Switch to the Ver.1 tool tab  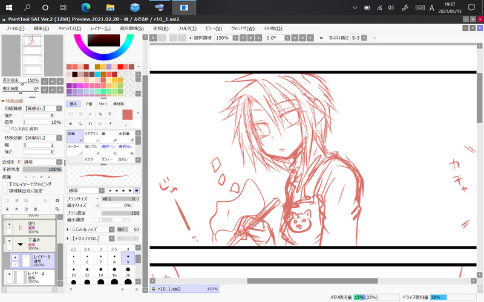pyautogui.click(x=103, y=104)
